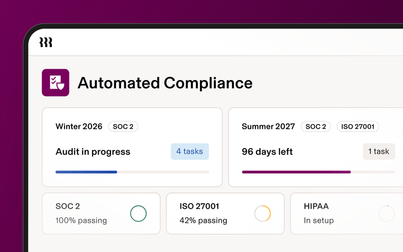The image size is (403, 252).
Task: Click the blue Winter 2026 audit progress bar
Action: pos(132,172)
